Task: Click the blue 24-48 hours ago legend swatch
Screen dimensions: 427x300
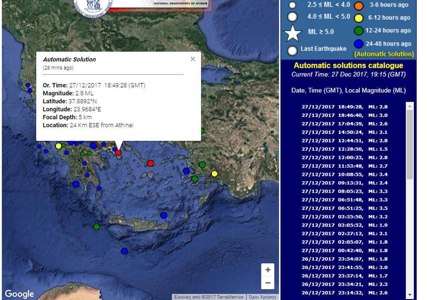Action: (x=359, y=44)
